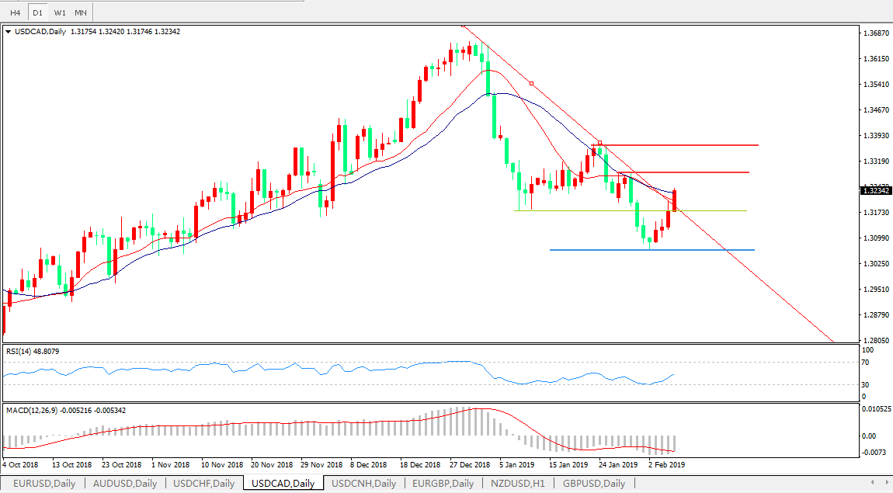Switch chart to W1 weekly timeframe
This screenshot has height=493, width=893.
tap(60, 12)
